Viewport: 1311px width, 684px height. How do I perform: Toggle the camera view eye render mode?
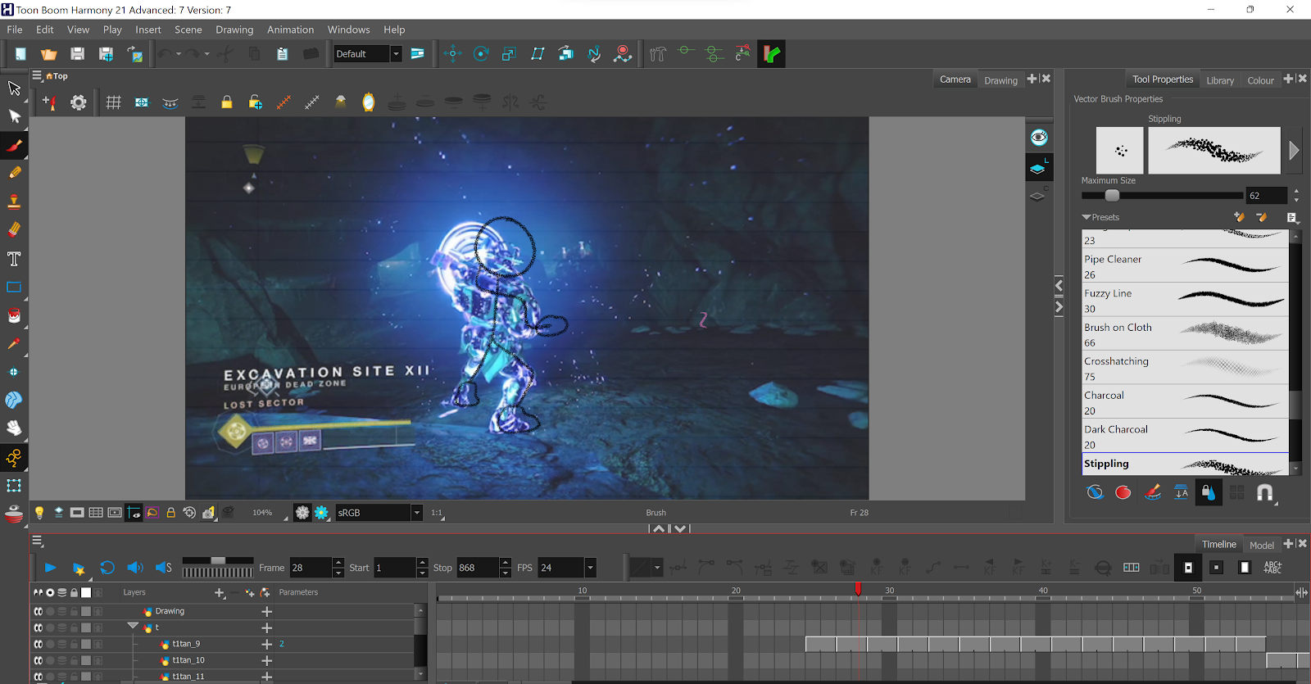click(1039, 138)
